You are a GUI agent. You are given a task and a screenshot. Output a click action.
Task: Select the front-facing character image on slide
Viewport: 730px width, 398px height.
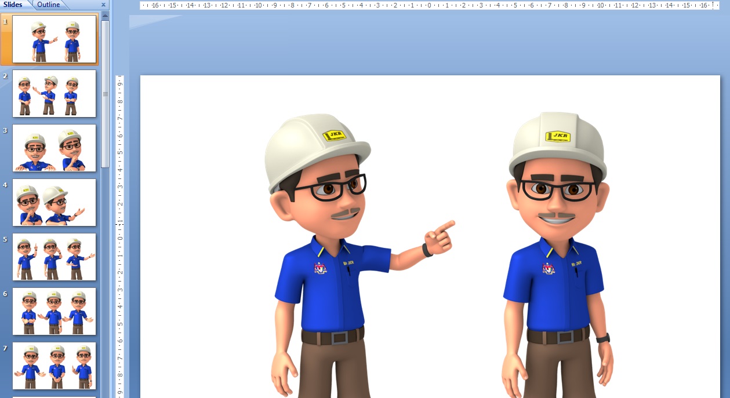click(x=557, y=255)
